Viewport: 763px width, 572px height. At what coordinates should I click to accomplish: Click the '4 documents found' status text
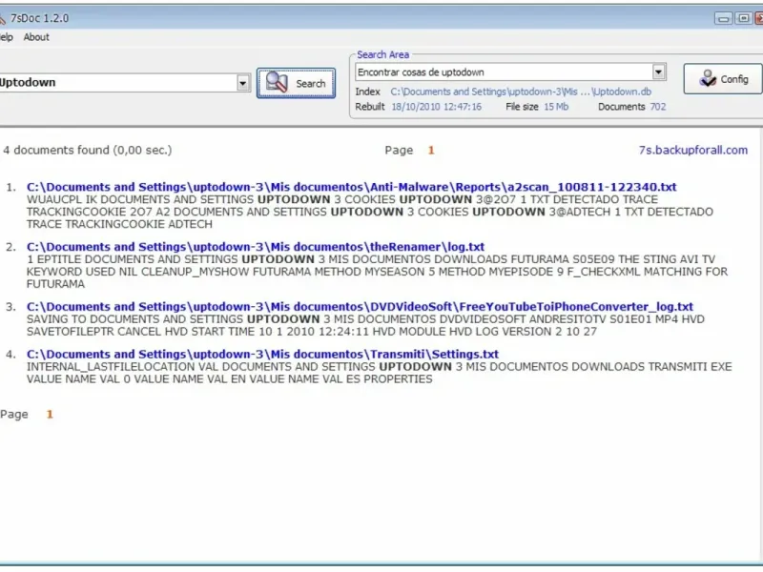pos(88,151)
